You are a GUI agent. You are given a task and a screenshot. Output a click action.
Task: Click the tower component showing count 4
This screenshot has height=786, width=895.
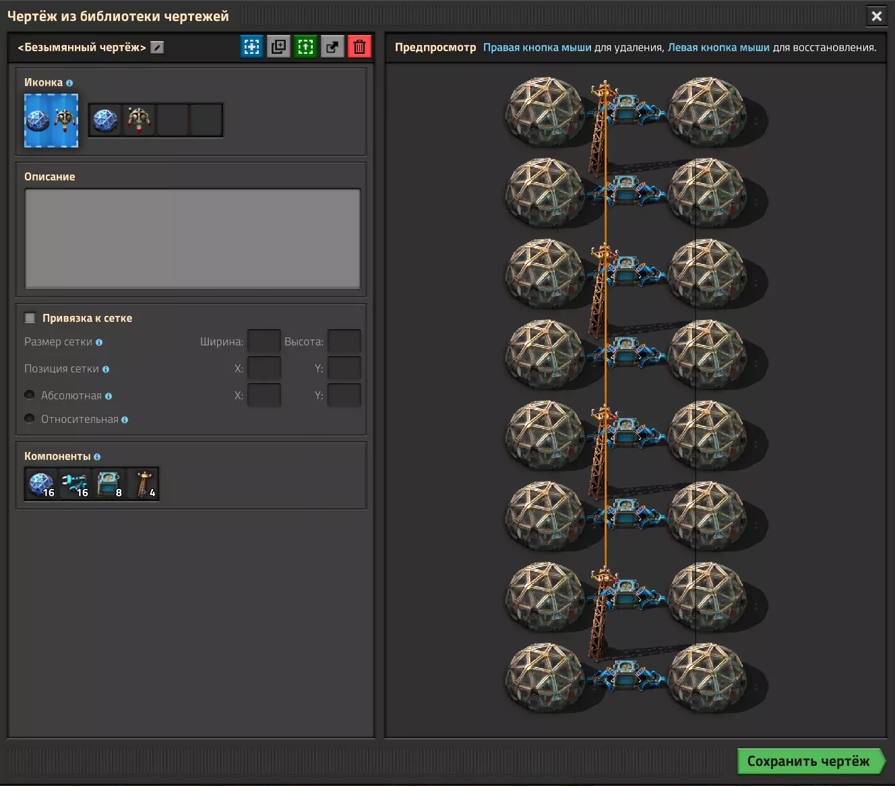pyautogui.click(x=143, y=484)
